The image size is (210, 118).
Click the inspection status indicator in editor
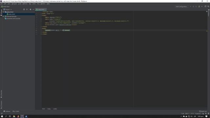(x=207, y=12)
